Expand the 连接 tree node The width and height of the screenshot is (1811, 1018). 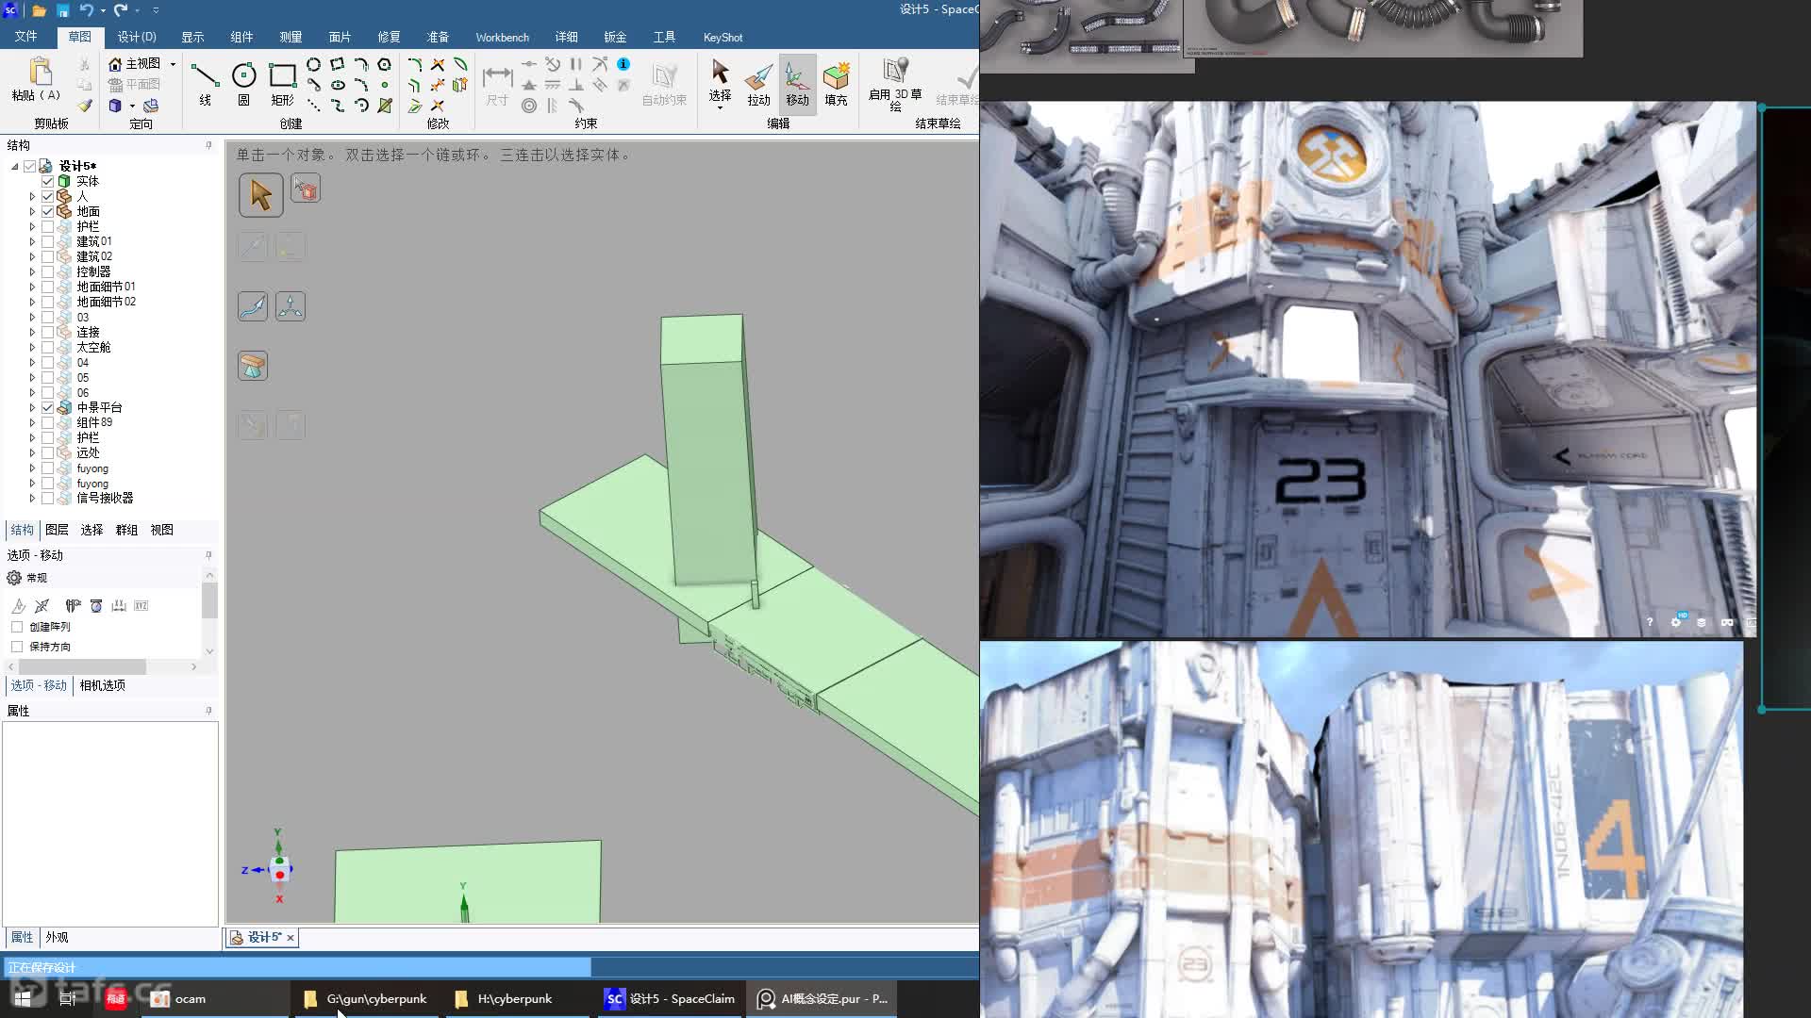coord(32,332)
